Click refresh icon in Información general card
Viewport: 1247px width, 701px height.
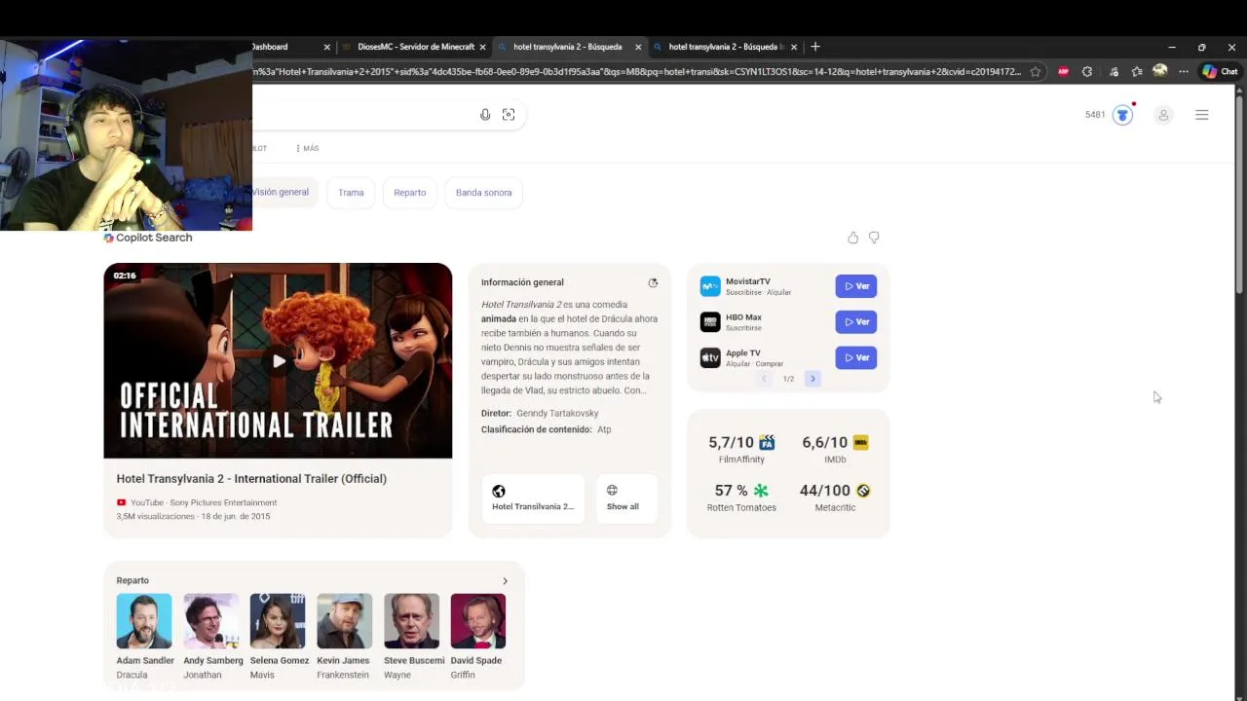653,282
